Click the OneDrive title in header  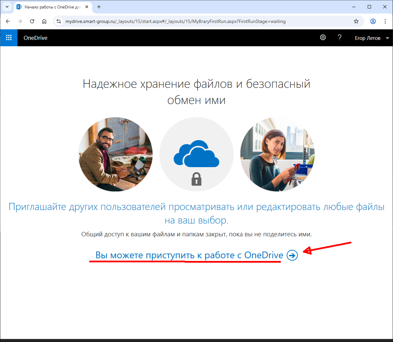click(x=35, y=38)
